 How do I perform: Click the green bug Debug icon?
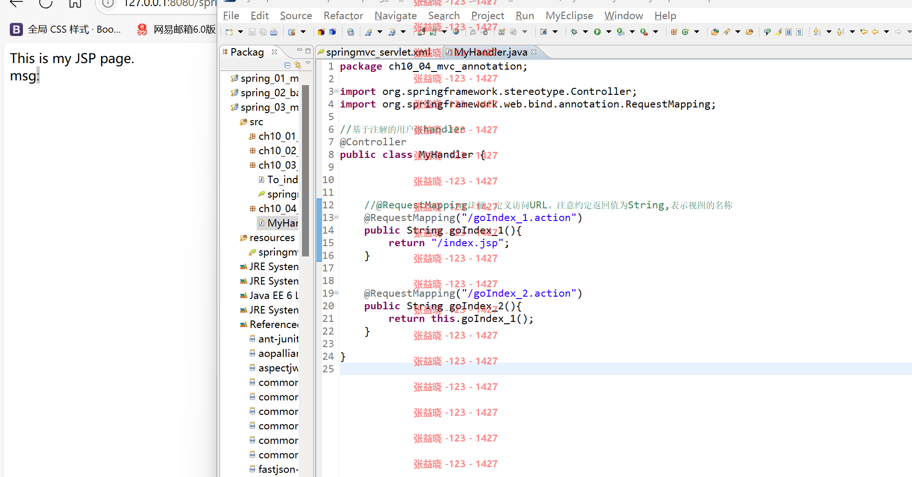click(574, 32)
